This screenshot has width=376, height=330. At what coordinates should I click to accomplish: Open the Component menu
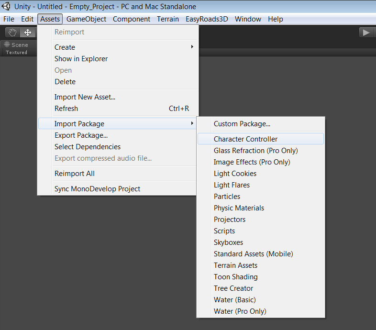tap(132, 19)
